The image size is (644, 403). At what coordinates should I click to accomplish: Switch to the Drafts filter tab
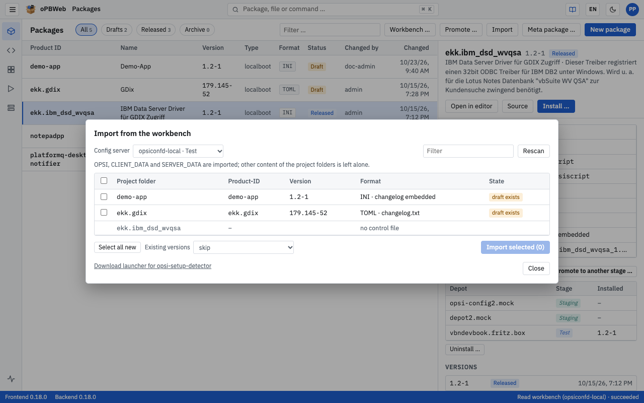117,30
